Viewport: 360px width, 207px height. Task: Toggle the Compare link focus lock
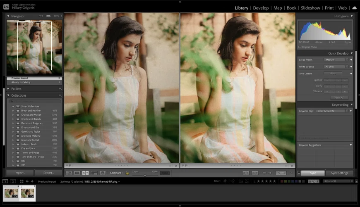tap(127, 173)
